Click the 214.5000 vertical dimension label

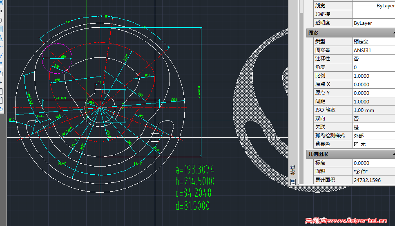(199, 92)
